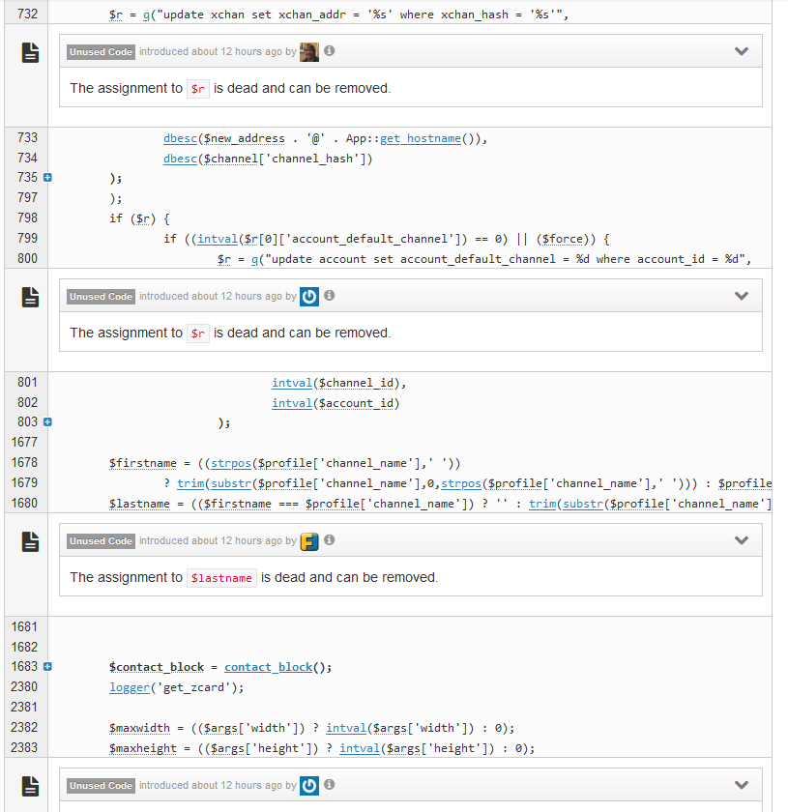Collapse the issue below line 732 using its chevron
Viewport: 788px width, 812px height.
742,52
